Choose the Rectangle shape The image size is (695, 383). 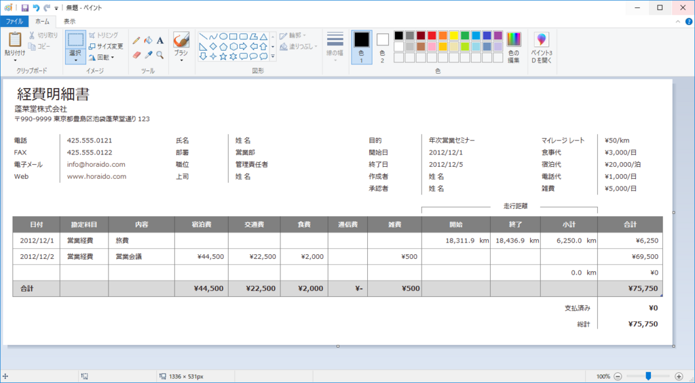tap(233, 37)
